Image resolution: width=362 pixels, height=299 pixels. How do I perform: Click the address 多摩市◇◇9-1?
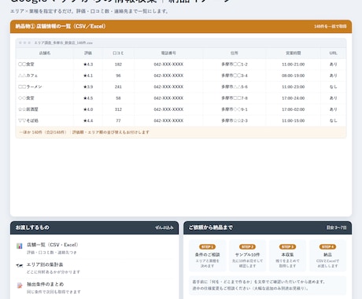click(x=235, y=109)
